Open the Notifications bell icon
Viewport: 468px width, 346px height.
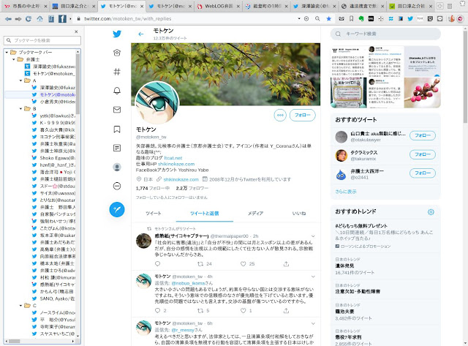click(117, 91)
